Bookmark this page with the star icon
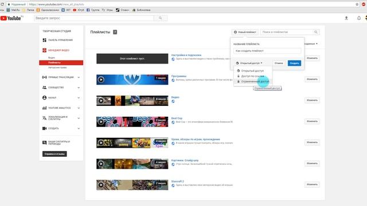Screen dimensions: 367x206 click(357, 4)
